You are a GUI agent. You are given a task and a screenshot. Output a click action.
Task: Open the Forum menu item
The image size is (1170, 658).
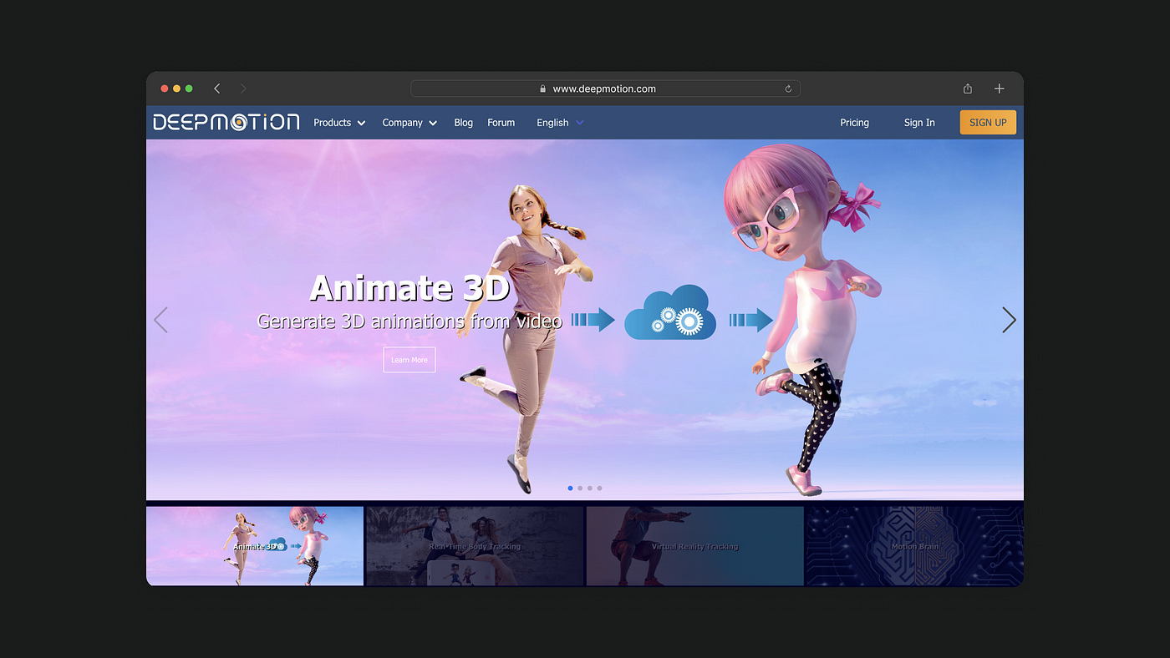(x=501, y=122)
